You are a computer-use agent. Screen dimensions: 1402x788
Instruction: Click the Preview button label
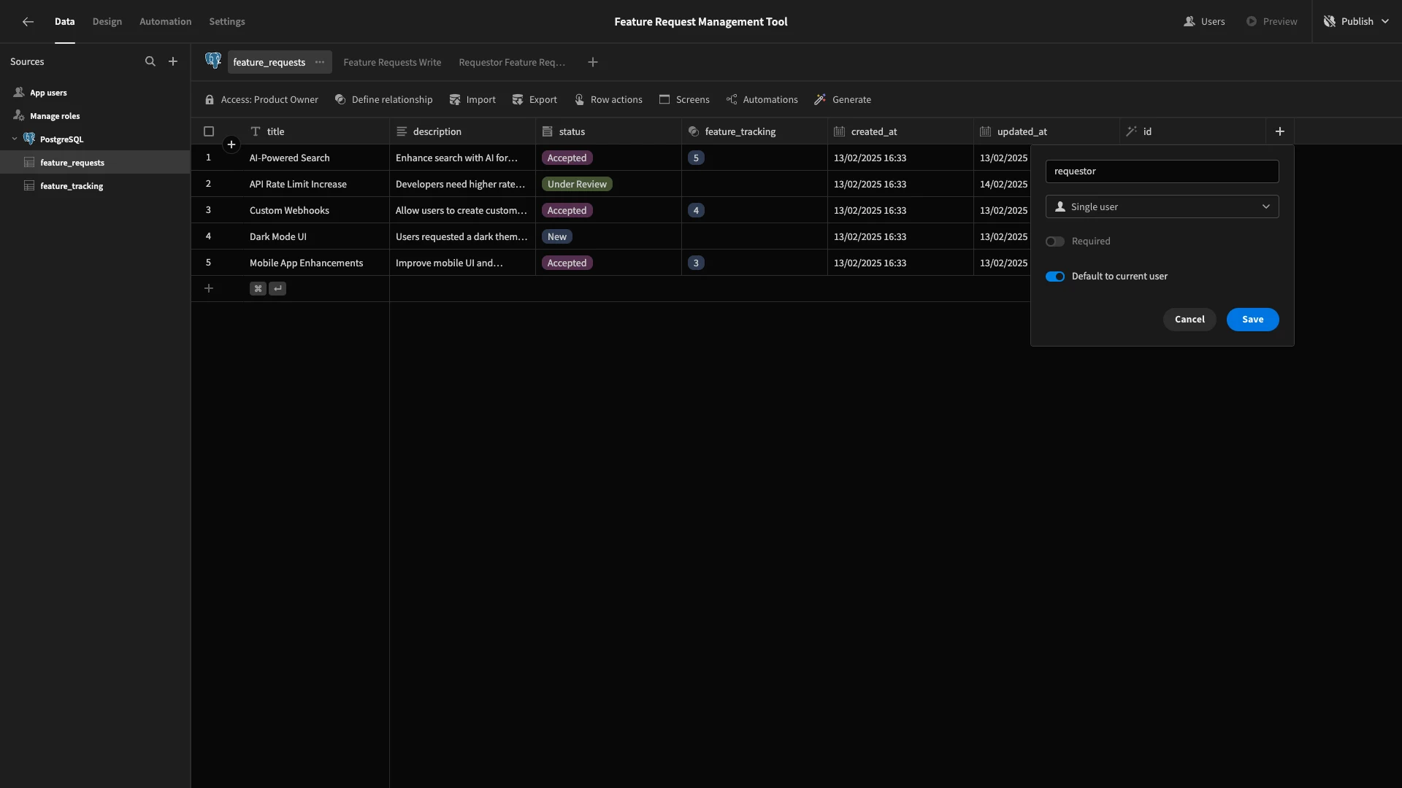tap(1280, 22)
